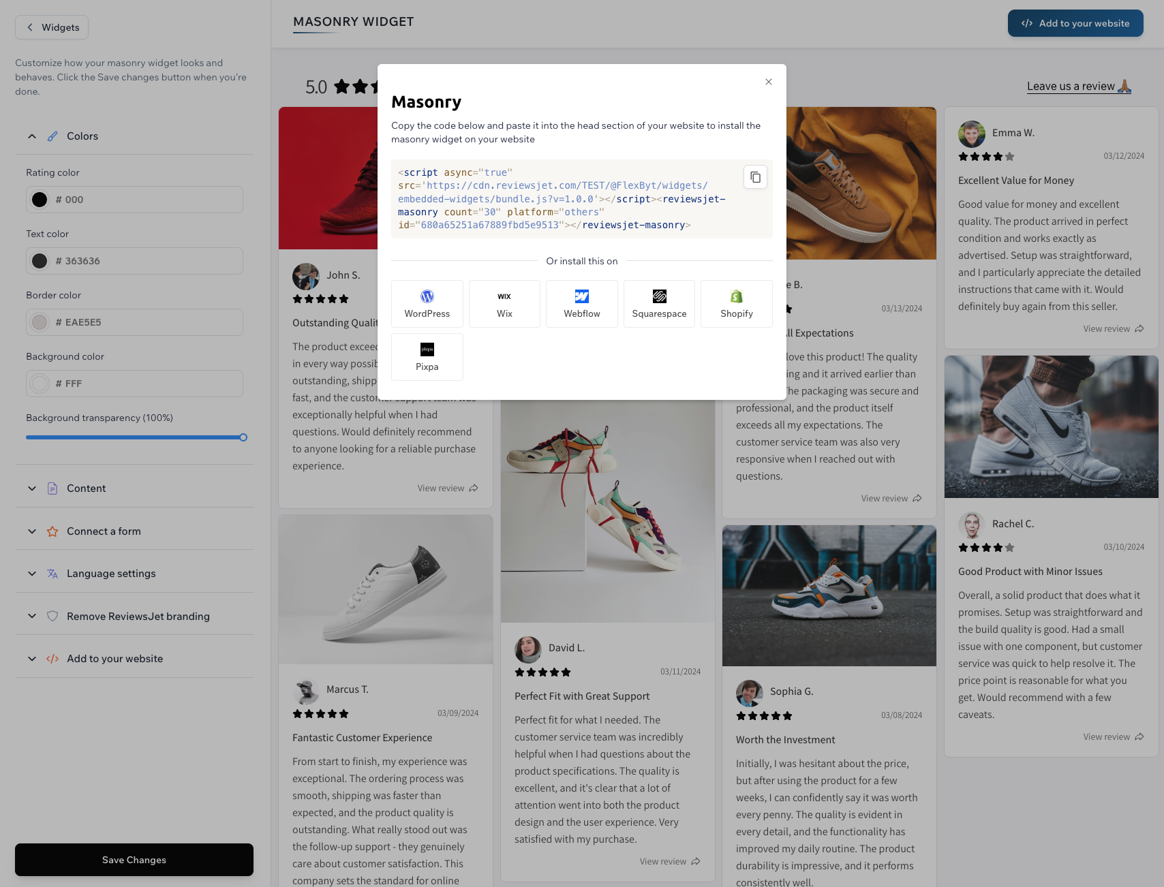This screenshot has width=1164, height=887.
Task: Click View review on Rachel C. card
Action: (1114, 737)
